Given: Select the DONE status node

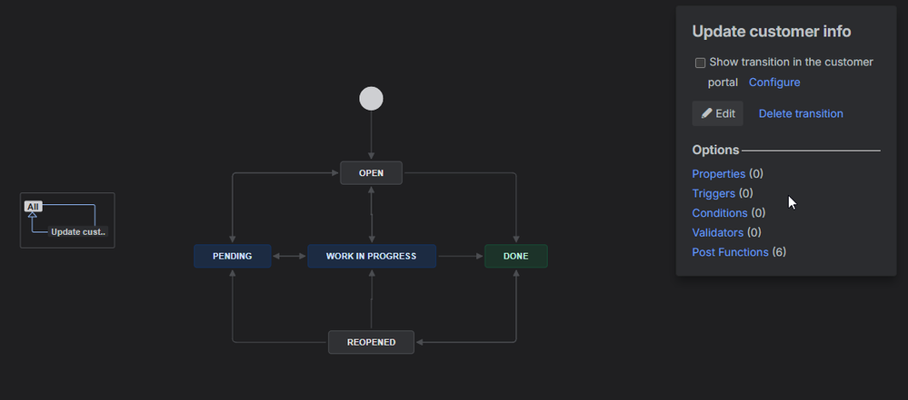Looking at the screenshot, I should (x=515, y=257).
